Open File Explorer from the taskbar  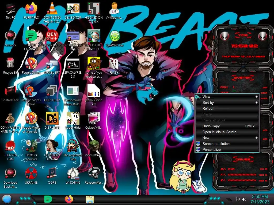(x=90, y=200)
